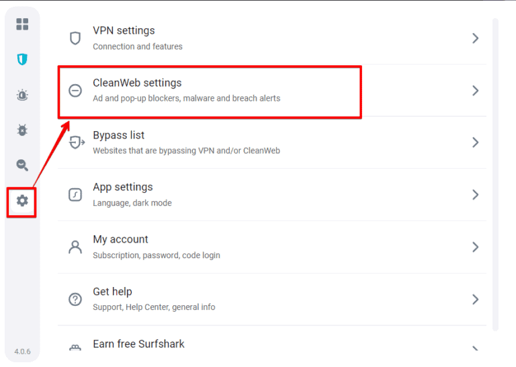Open the Search magnifier icon in sidebar
516x367 pixels.
tap(22, 165)
